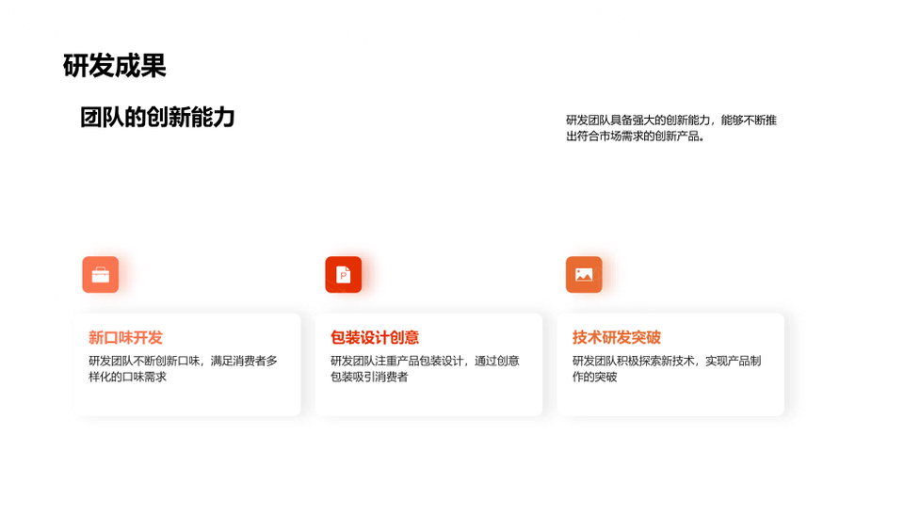Click text 研发团队不断创新口味，满足消费者多
Image resolution: width=904 pixels, height=516 pixels.
pos(183,361)
